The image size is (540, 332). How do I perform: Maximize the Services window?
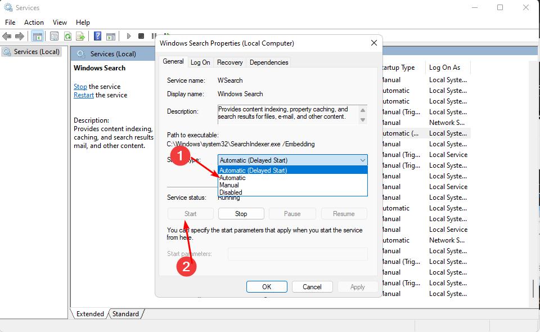(500, 7)
